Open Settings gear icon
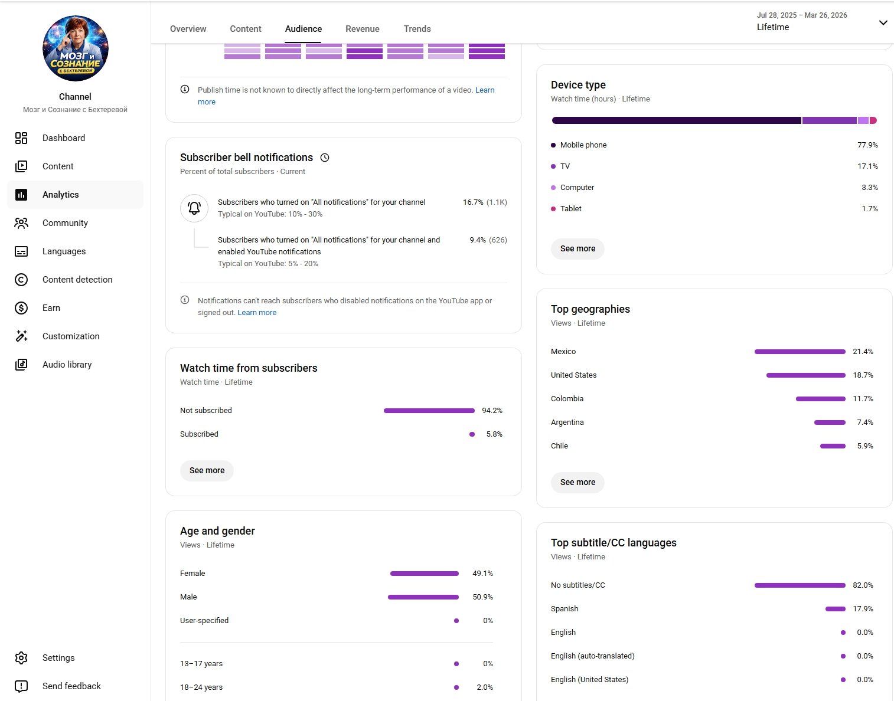Screen dimensions: 894x701 coord(21,658)
